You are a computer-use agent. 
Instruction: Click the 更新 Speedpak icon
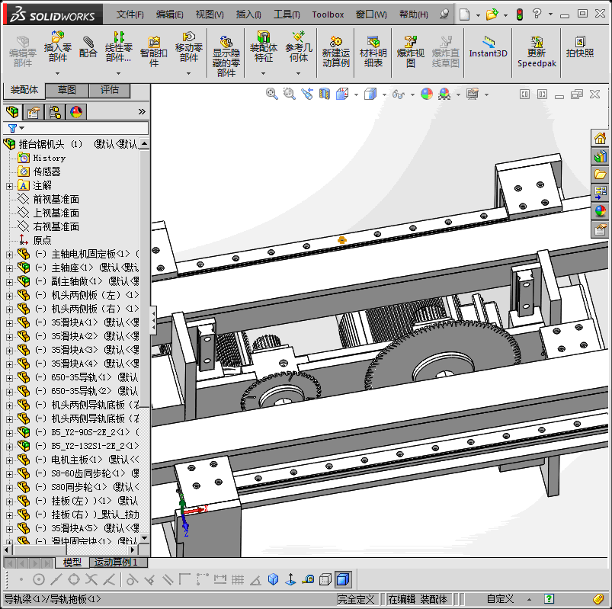click(x=537, y=52)
